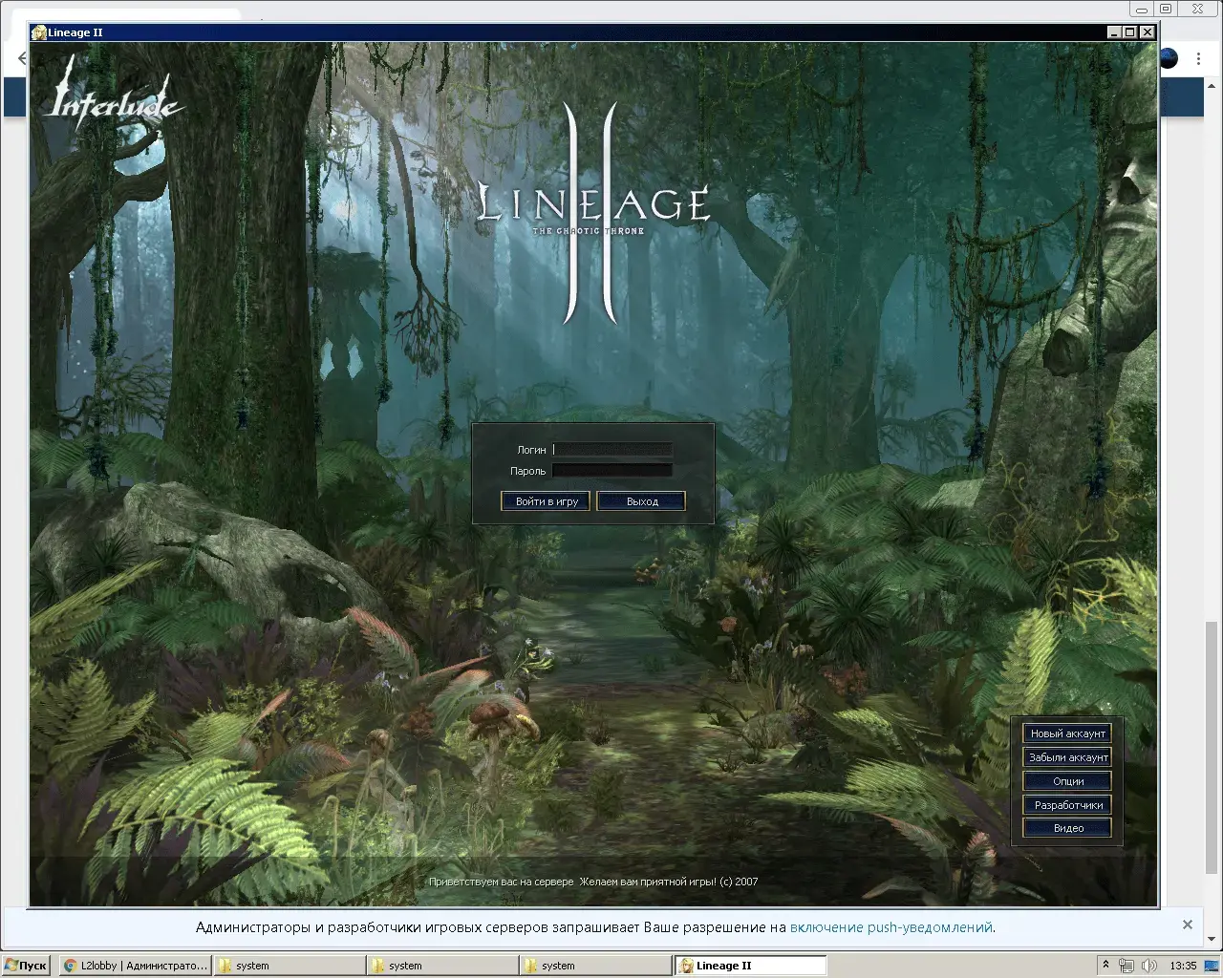The height and width of the screenshot is (978, 1223).
Task: Click the Lineage II title bar icon
Action: [39, 32]
